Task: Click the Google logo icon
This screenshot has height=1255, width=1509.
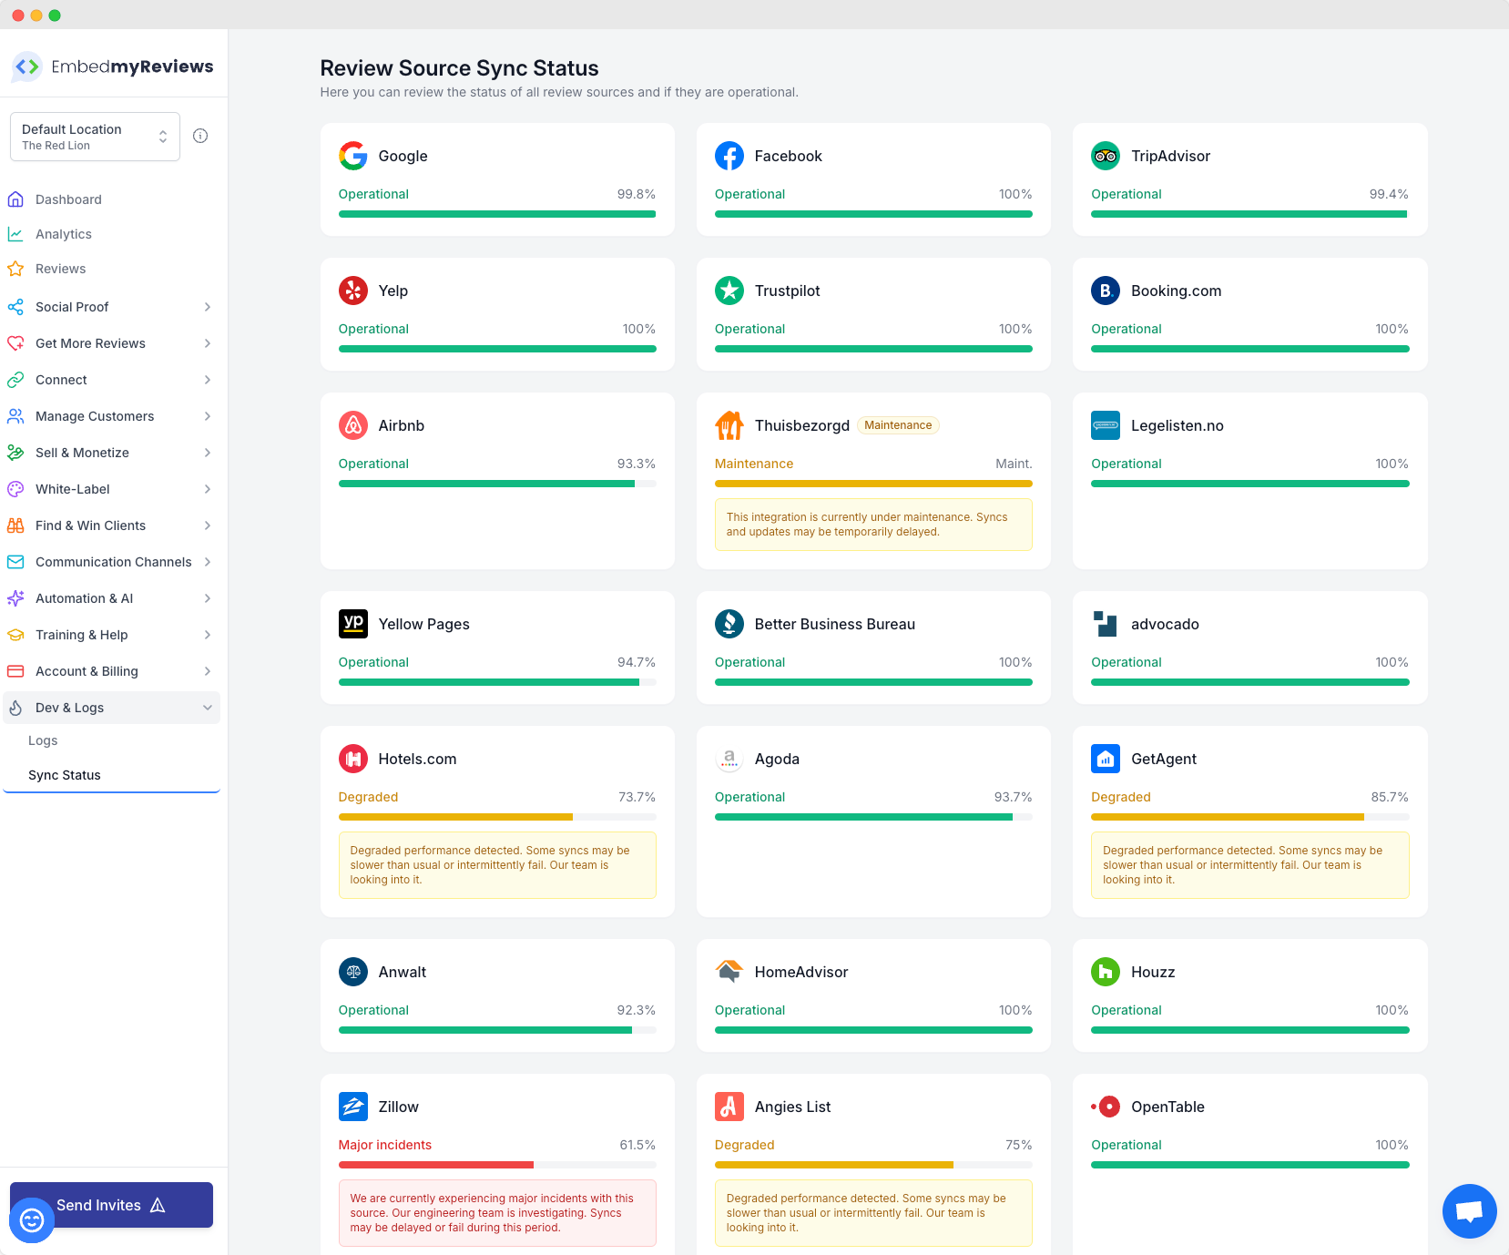Action: tap(353, 156)
